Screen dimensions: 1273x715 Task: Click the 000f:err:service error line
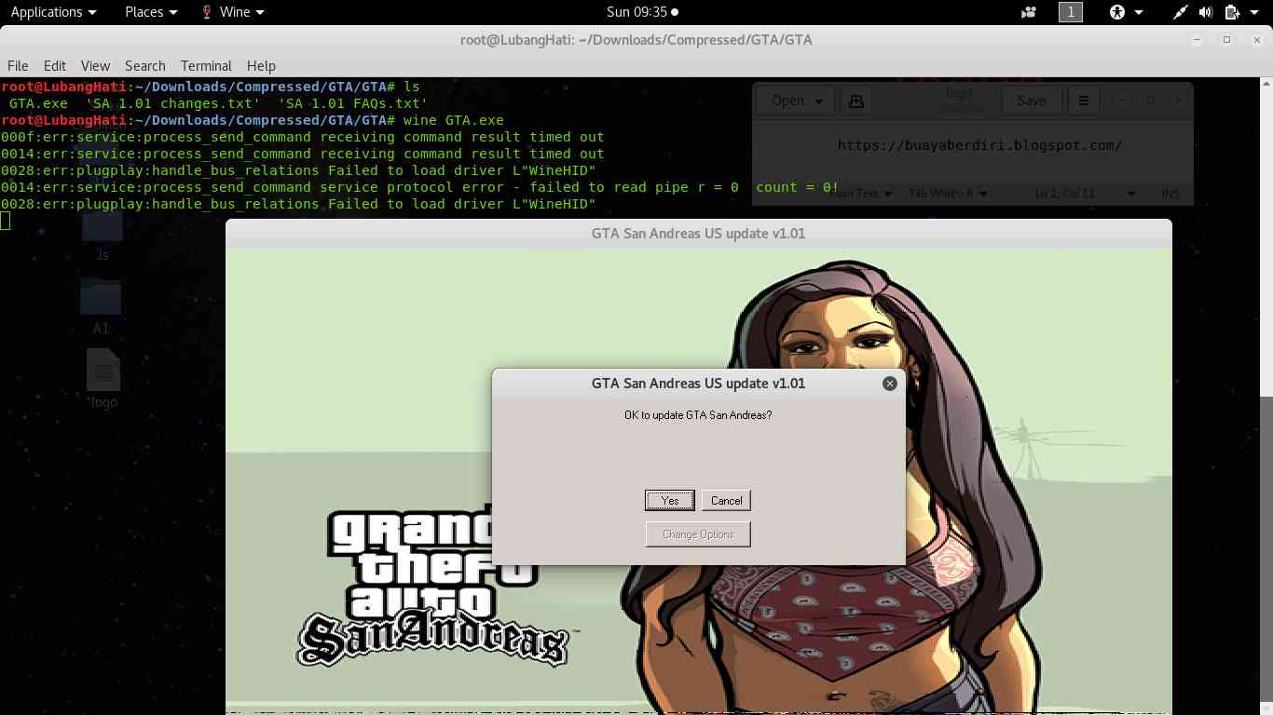pos(303,137)
